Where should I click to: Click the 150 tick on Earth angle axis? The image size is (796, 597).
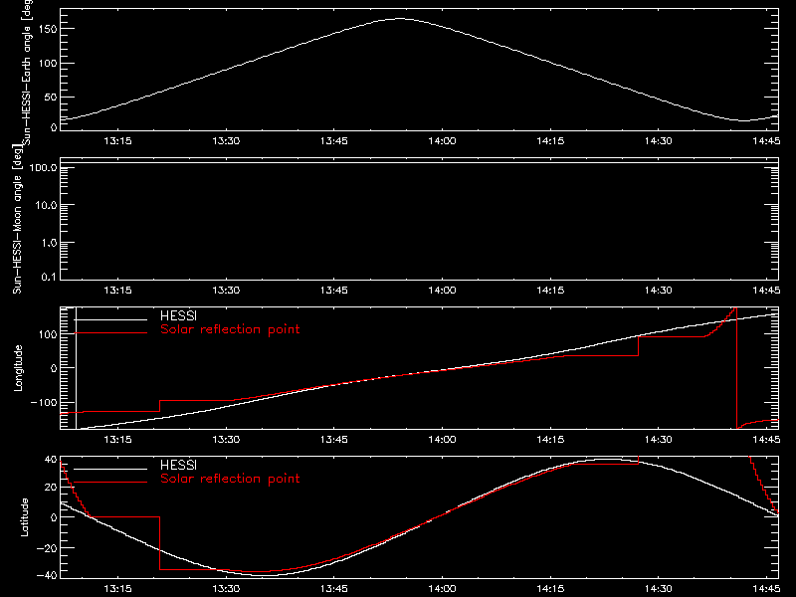click(48, 29)
